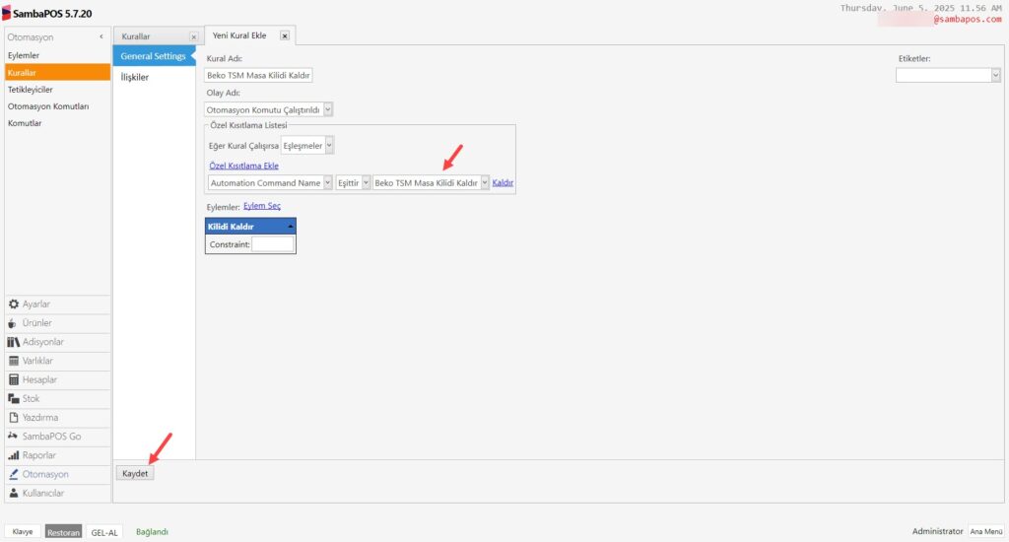Click the Kaydet button
The height and width of the screenshot is (542, 1009).
(135, 473)
